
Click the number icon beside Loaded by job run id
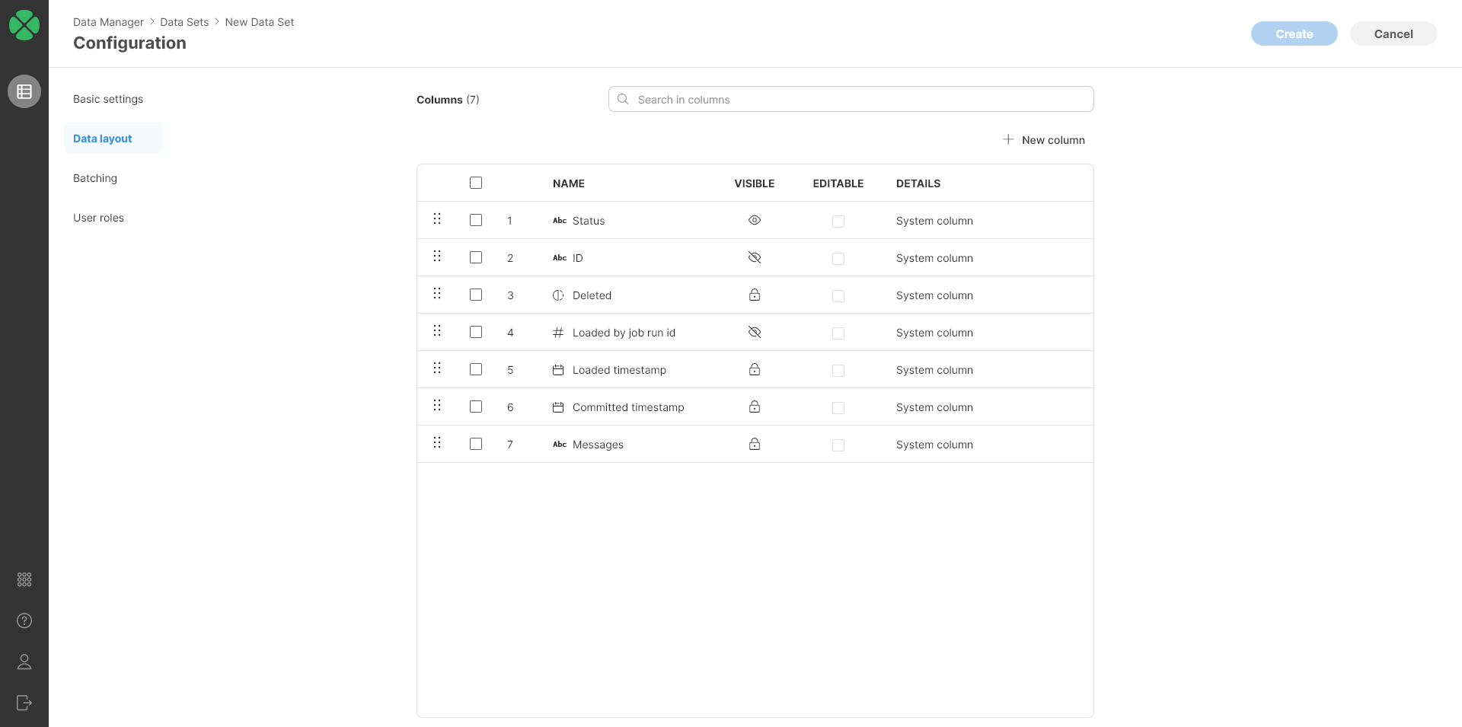559,332
